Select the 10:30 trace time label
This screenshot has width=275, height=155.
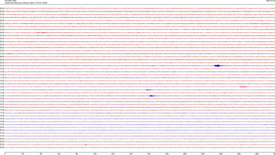pyautogui.click(x=2, y=72)
